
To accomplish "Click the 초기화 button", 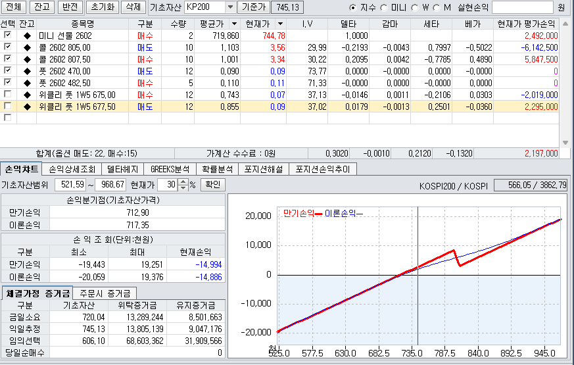I will [103, 7].
